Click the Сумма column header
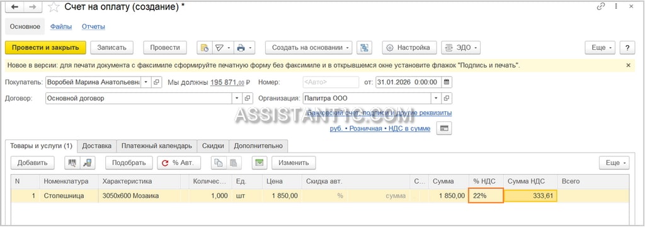The width and height of the screenshot is (645, 228). point(448,182)
